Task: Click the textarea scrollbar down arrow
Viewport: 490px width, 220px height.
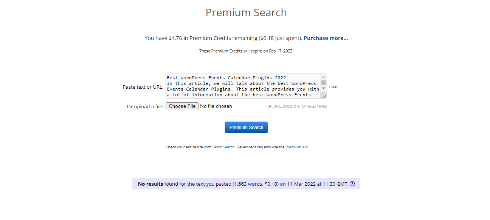Action: (x=323, y=88)
